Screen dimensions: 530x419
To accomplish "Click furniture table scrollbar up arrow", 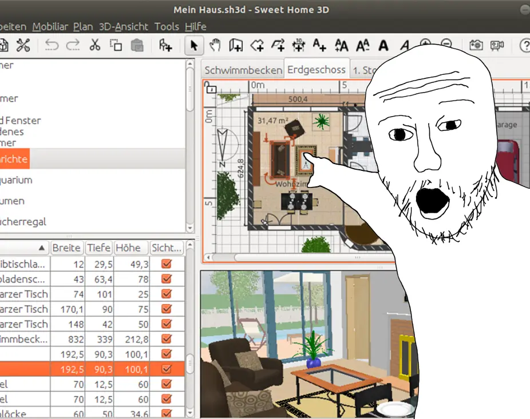I will point(190,244).
